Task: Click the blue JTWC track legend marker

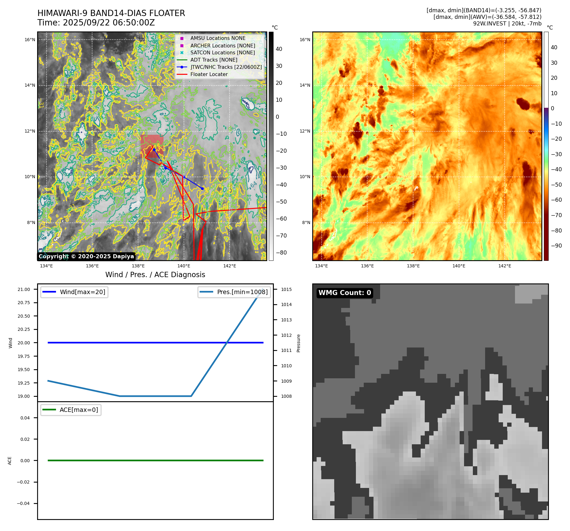Action: (182, 67)
